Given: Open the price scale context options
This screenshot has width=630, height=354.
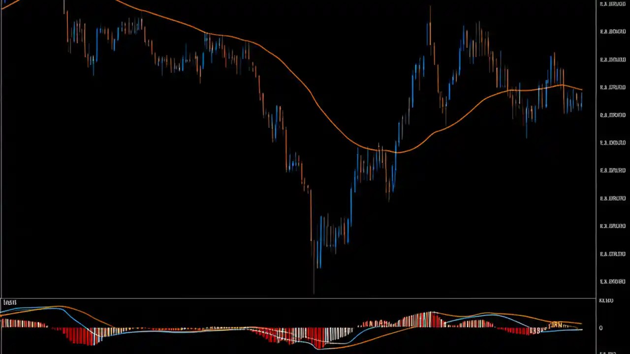Looking at the screenshot, I should [613, 147].
